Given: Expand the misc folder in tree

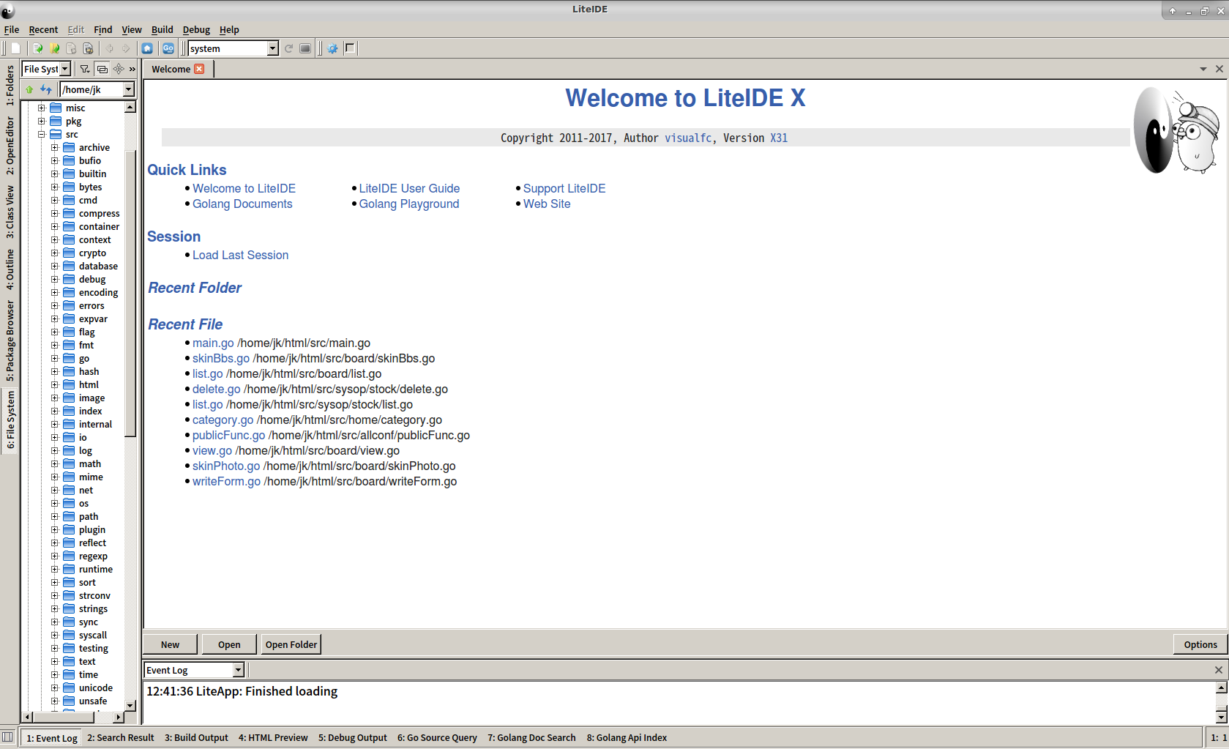Looking at the screenshot, I should point(42,108).
